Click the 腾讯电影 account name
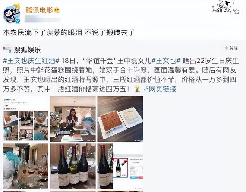 [x=39, y=10]
